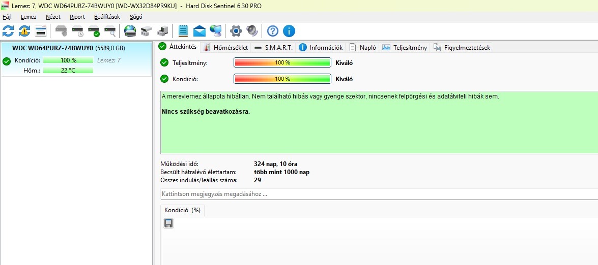Open the Beállítások menu
The height and width of the screenshot is (265, 598).
click(x=107, y=17)
